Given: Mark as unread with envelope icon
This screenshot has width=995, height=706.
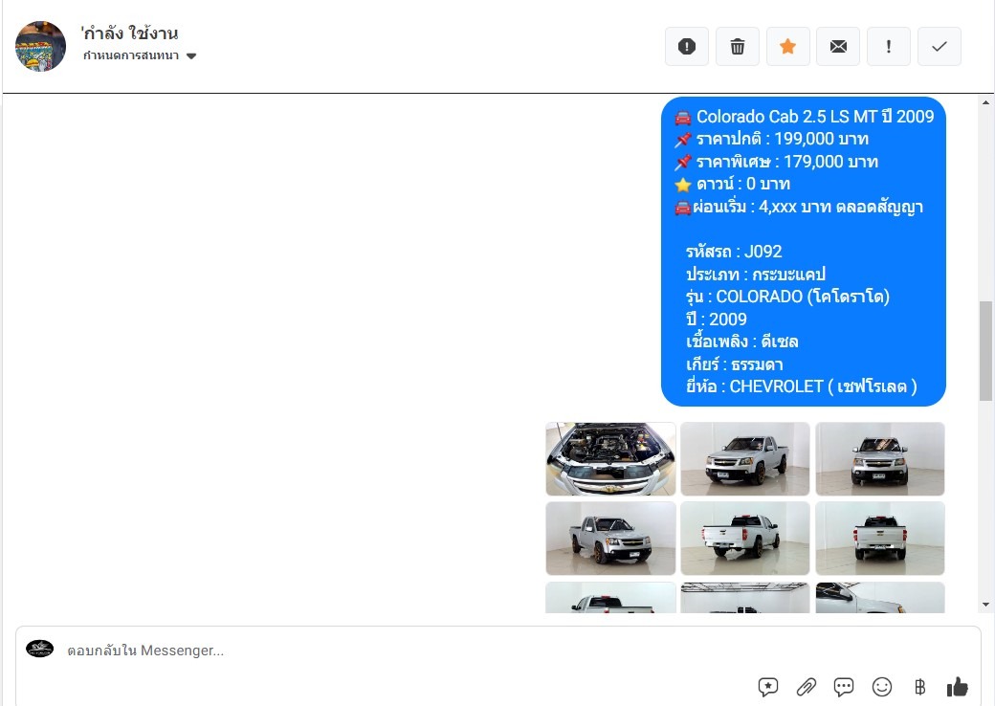Looking at the screenshot, I should tap(838, 46).
